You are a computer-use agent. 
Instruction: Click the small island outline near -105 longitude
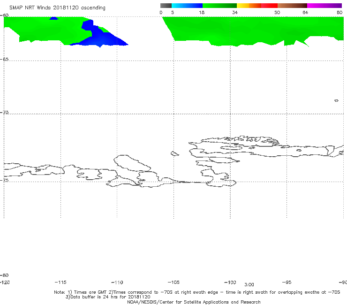(x=174, y=153)
